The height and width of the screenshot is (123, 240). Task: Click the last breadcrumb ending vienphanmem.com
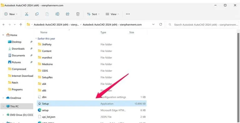point(112,25)
